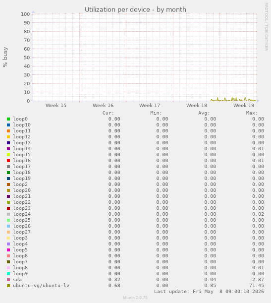The image size is (271, 303).
Task: Click the 'loop21' legend label
Action: [x=22, y=196]
